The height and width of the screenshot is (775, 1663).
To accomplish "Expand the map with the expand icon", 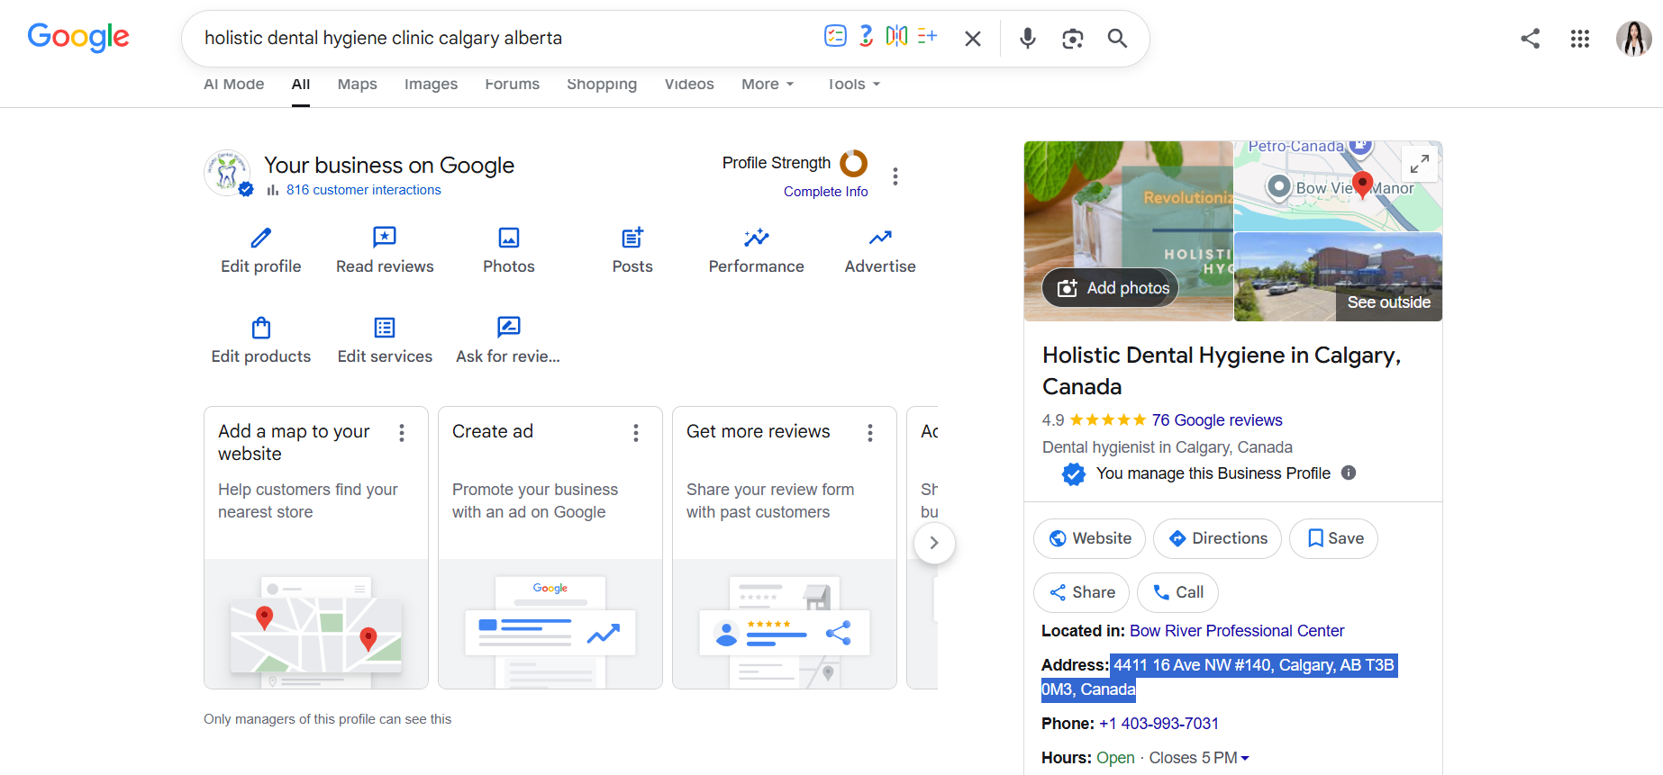I will 1420,164.
